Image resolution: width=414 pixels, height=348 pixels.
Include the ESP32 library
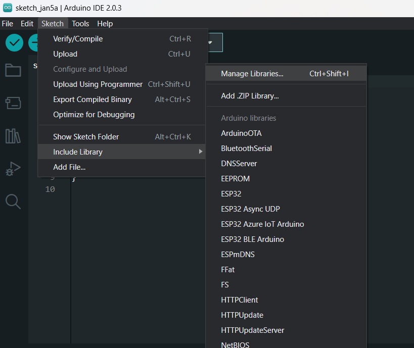coord(286,194)
